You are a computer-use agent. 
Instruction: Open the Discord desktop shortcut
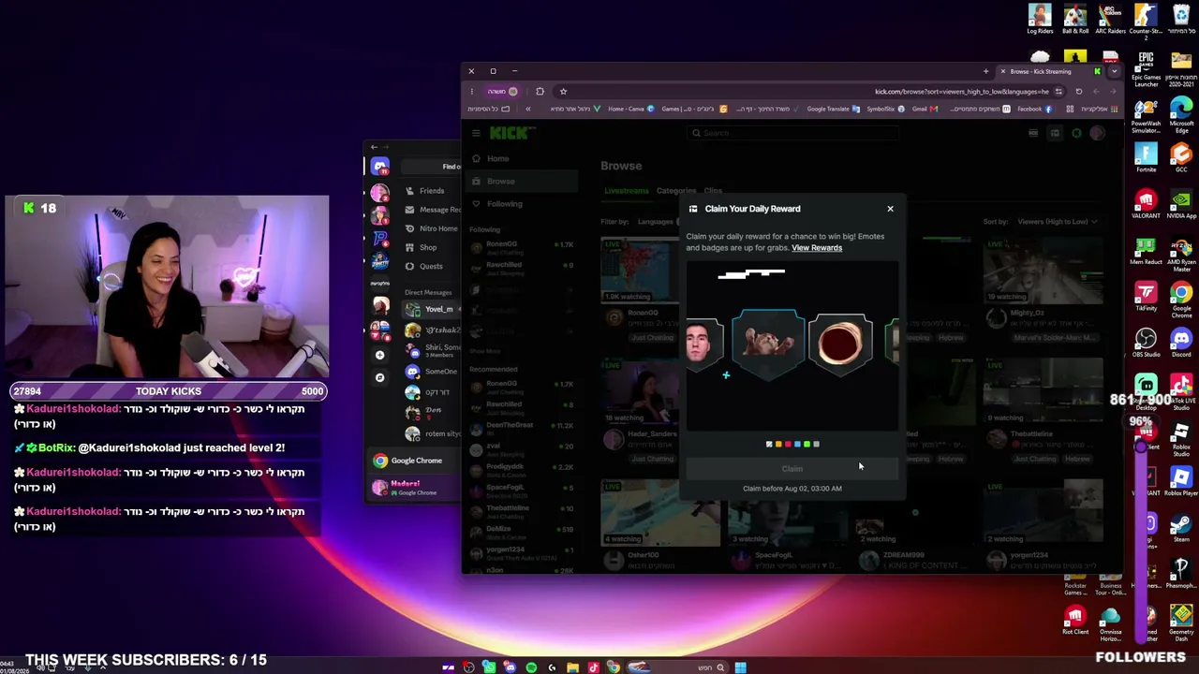(x=1181, y=342)
